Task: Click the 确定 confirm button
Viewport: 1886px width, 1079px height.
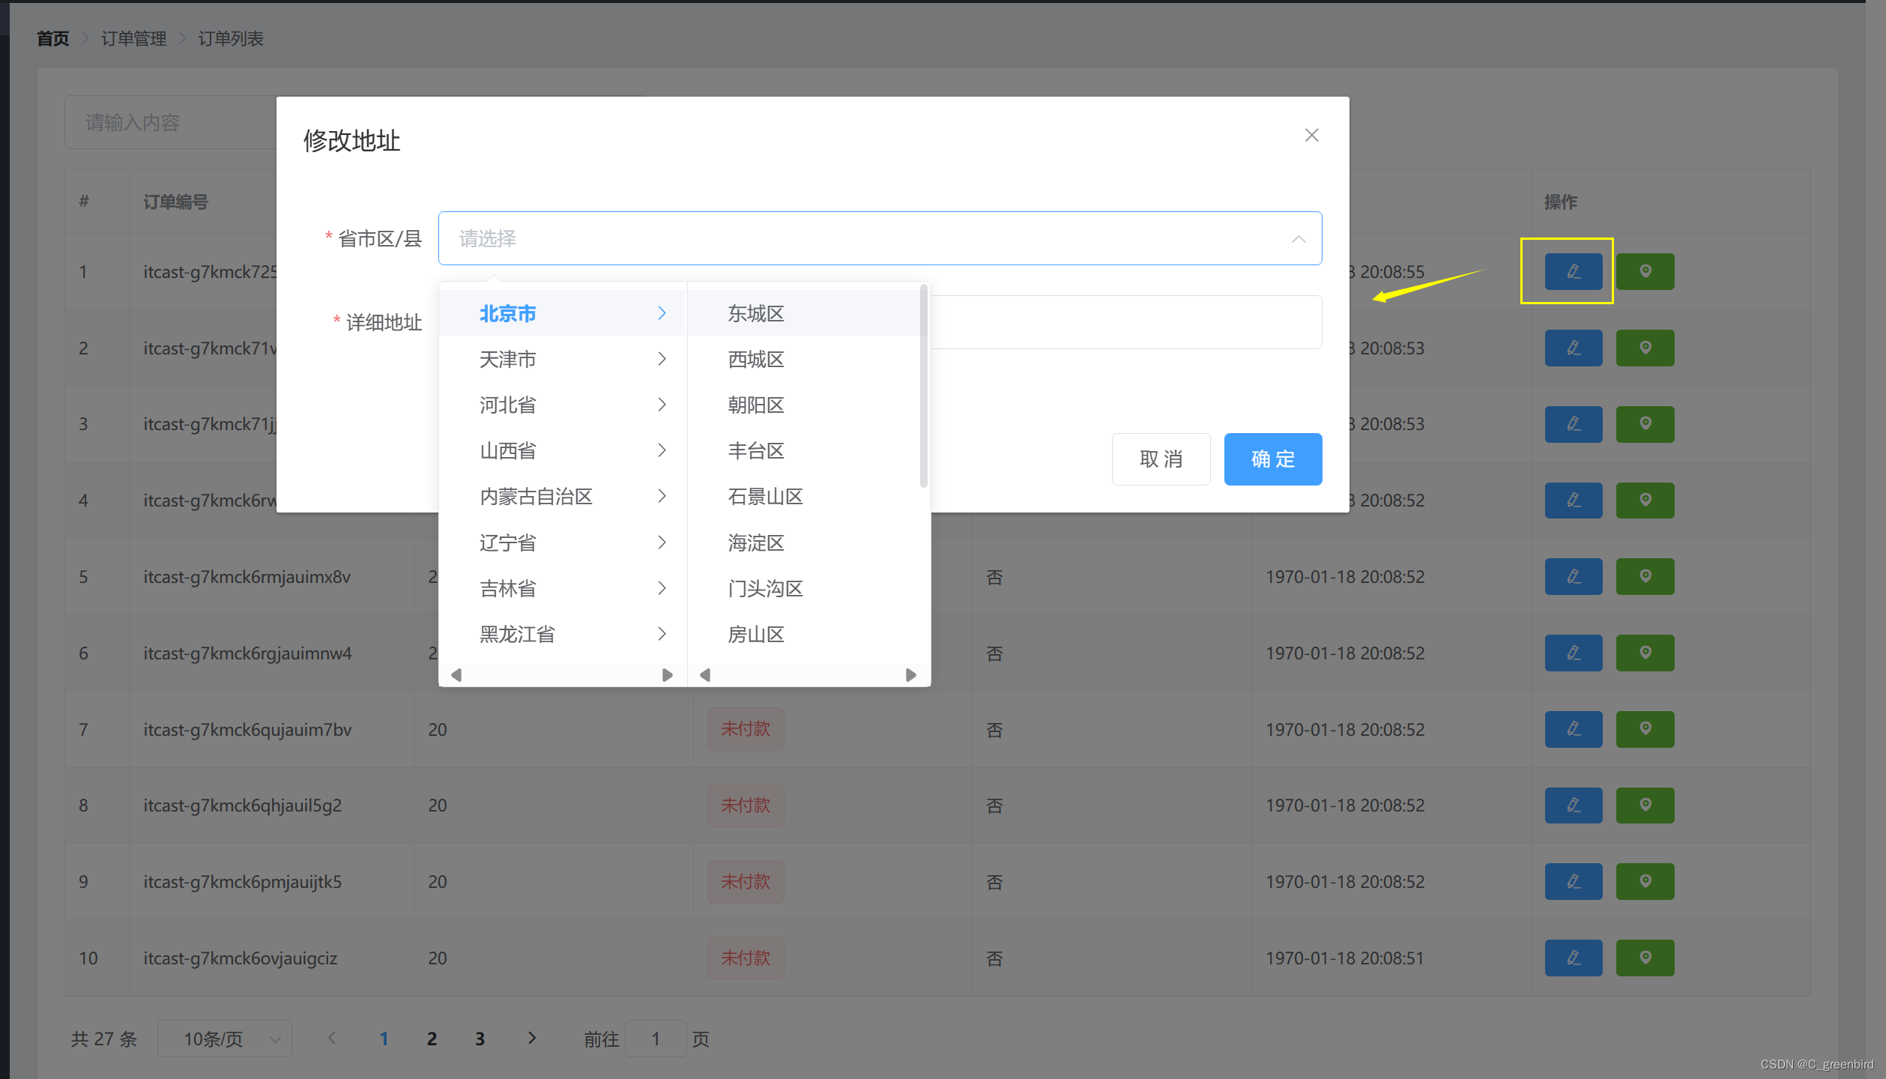Action: pyautogui.click(x=1272, y=459)
